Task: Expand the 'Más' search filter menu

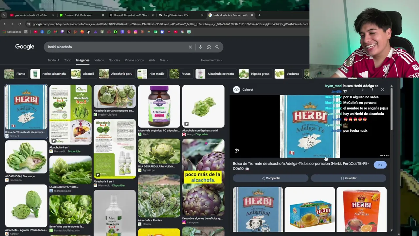Action: tap(164, 60)
